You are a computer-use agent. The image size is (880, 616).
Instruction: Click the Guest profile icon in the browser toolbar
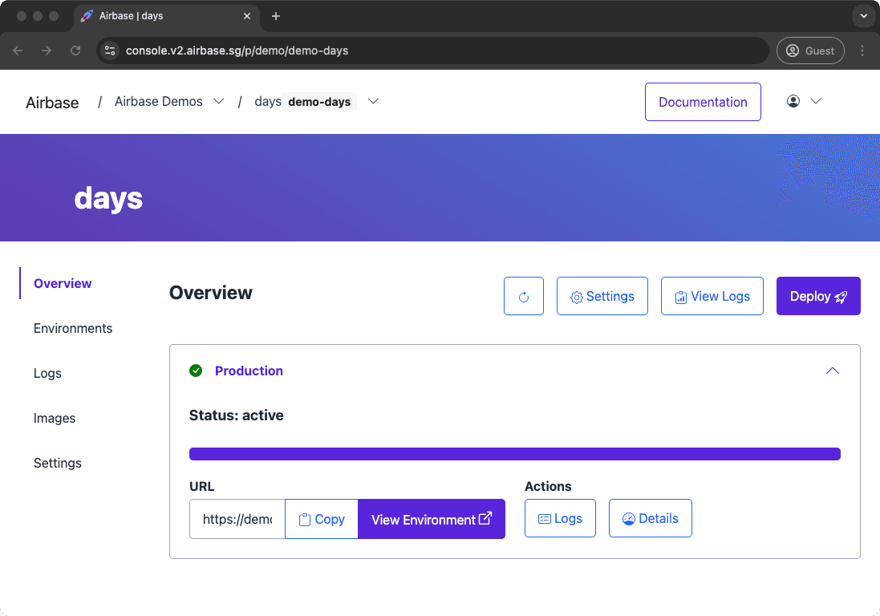point(793,51)
